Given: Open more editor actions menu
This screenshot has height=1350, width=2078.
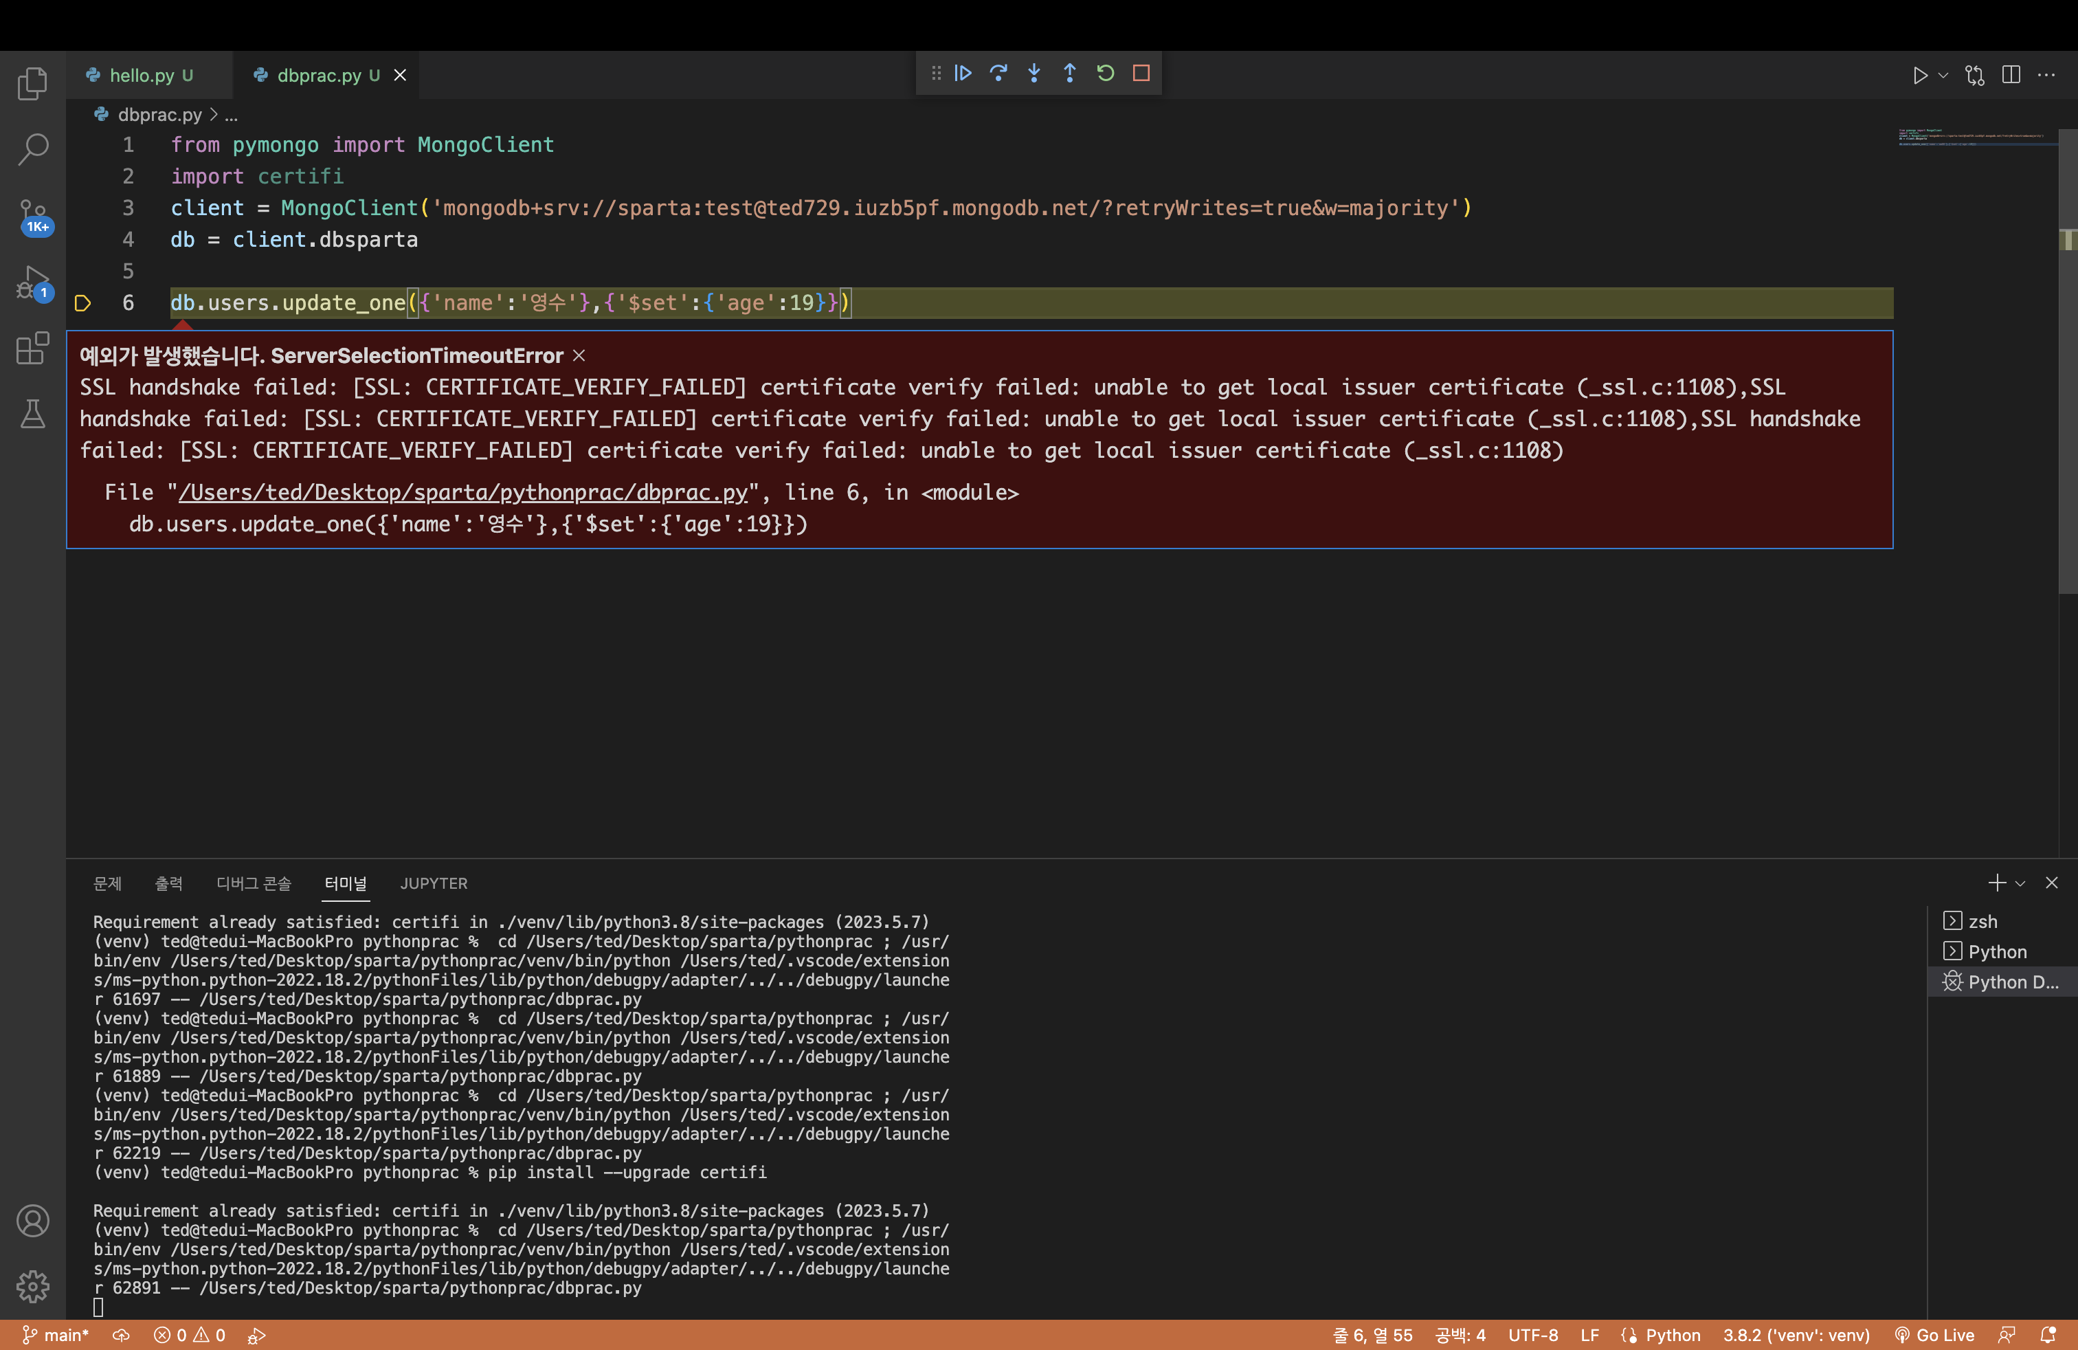Looking at the screenshot, I should click(x=2046, y=75).
